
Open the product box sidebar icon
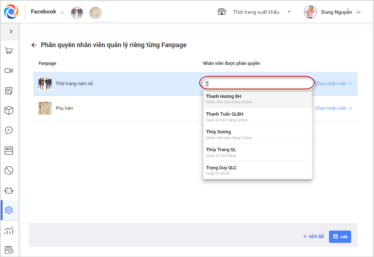pos(9,111)
